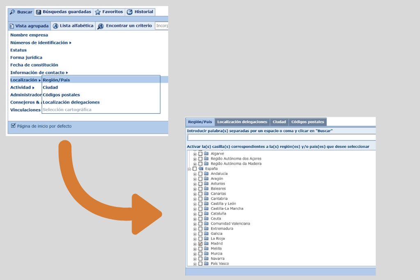Click the region search text field

(x=281, y=138)
